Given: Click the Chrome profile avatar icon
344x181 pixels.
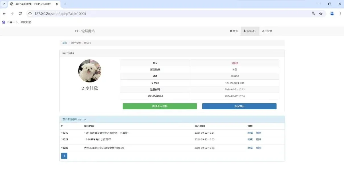Looking at the screenshot, I should click(332, 13).
